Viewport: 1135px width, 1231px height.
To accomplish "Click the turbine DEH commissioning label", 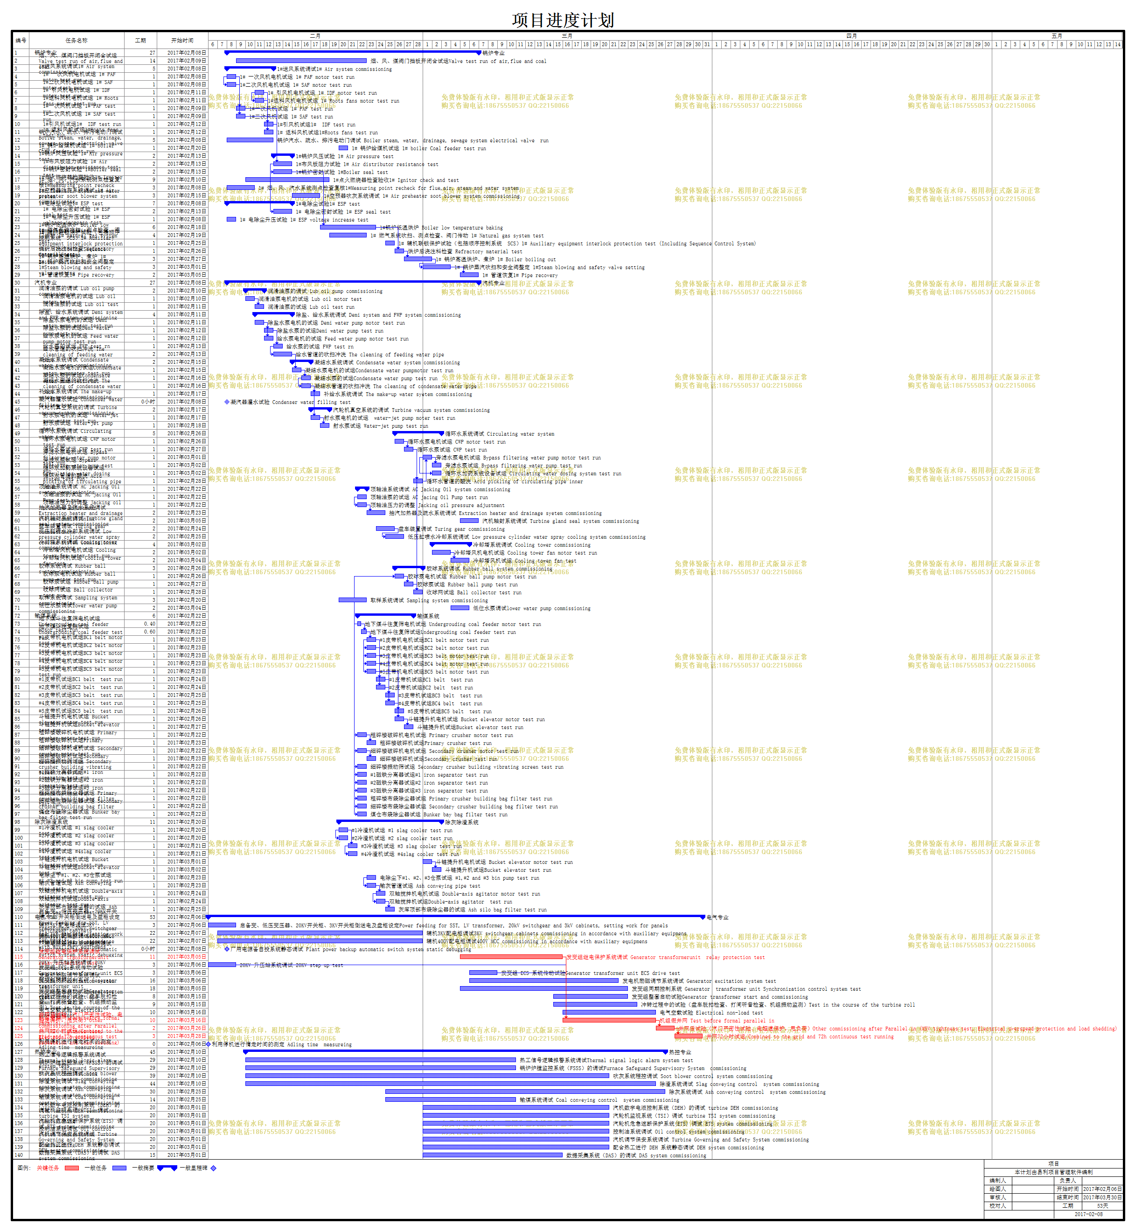I will click(x=695, y=1107).
